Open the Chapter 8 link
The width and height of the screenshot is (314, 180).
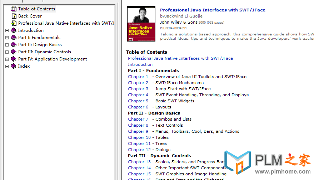(138, 125)
